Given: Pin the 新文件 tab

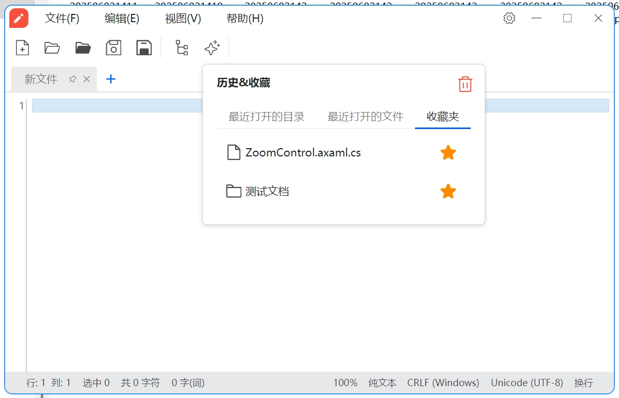Looking at the screenshot, I should pyautogui.click(x=73, y=79).
